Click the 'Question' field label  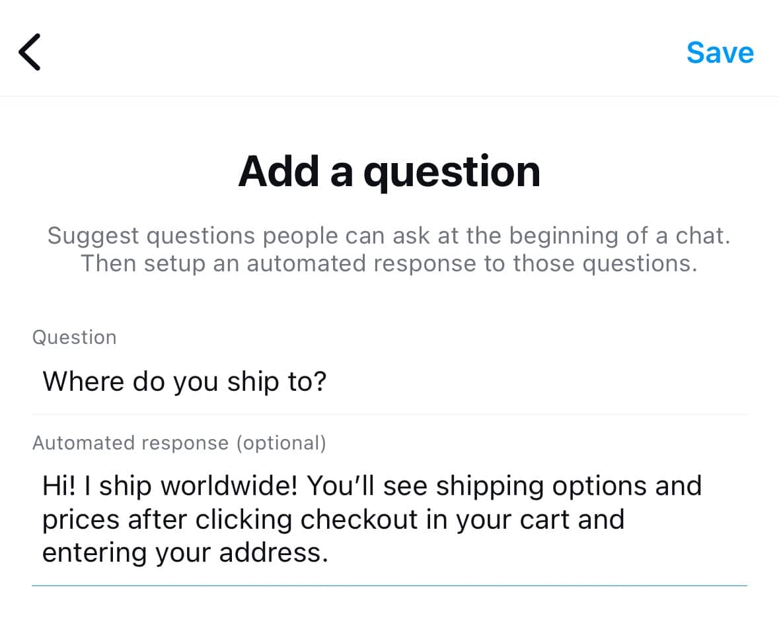click(74, 337)
